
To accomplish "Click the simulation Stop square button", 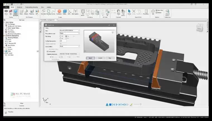I will 110,105.
